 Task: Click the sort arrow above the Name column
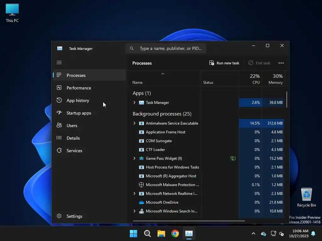click(163, 74)
